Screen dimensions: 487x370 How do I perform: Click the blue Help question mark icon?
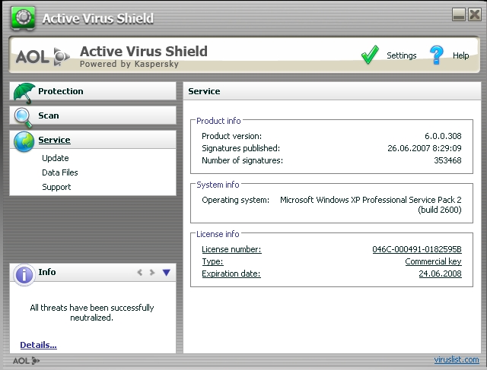pos(436,55)
